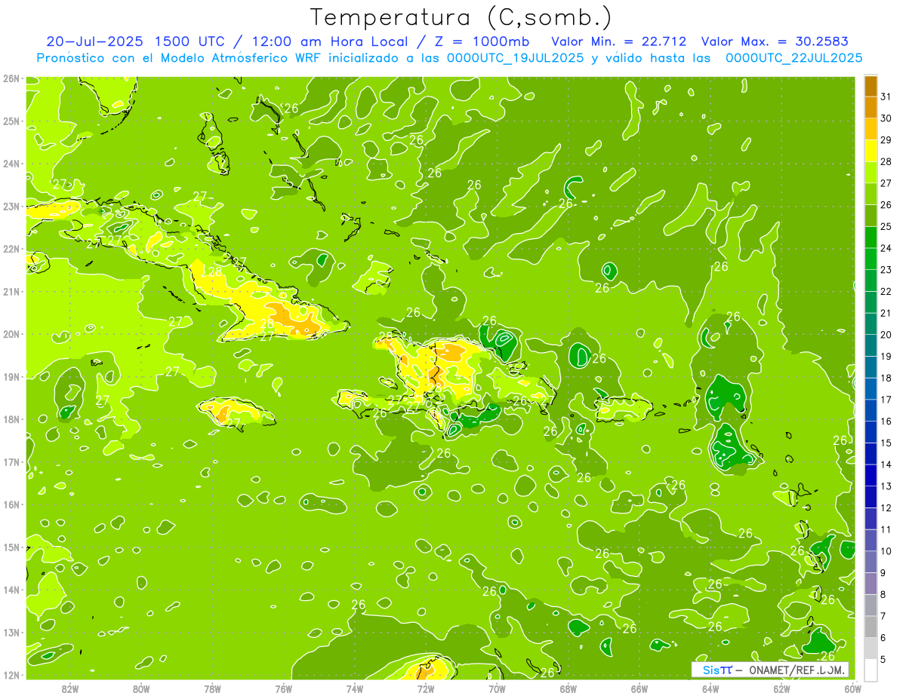Click the legend value 14
Image resolution: width=906 pixels, height=699 pixels.
(886, 464)
